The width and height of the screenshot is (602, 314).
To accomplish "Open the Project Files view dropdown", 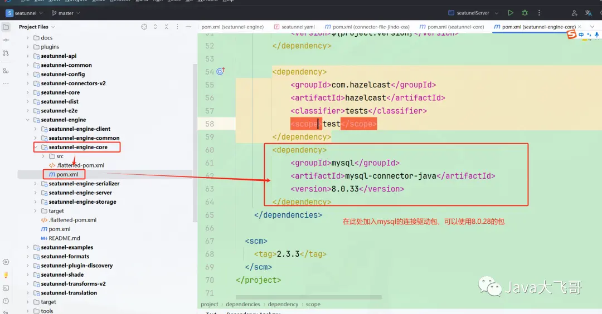I will pyautogui.click(x=37, y=27).
